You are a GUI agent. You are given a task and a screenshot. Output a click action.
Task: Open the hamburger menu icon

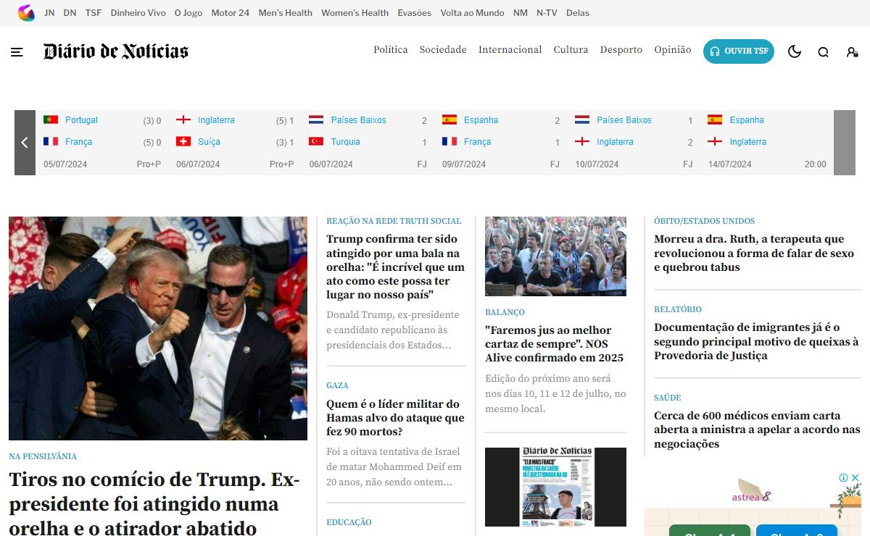17,52
